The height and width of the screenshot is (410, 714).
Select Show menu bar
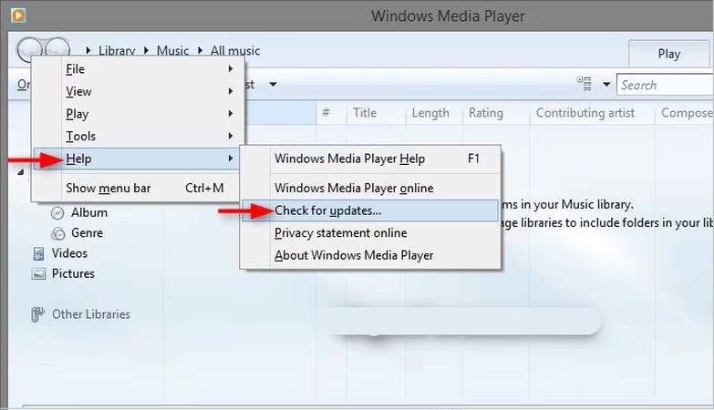tap(138, 188)
